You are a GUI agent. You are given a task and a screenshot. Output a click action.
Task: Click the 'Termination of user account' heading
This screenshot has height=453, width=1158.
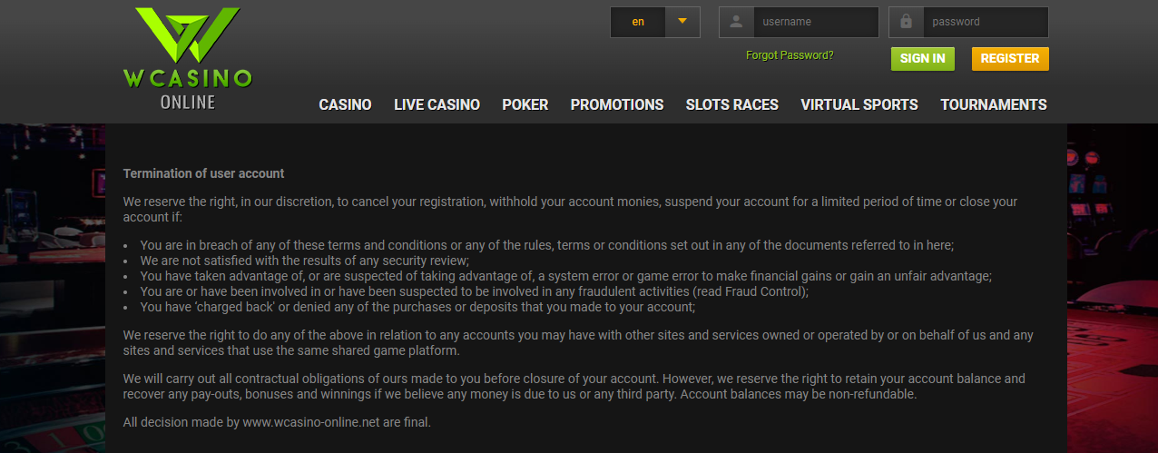click(203, 173)
